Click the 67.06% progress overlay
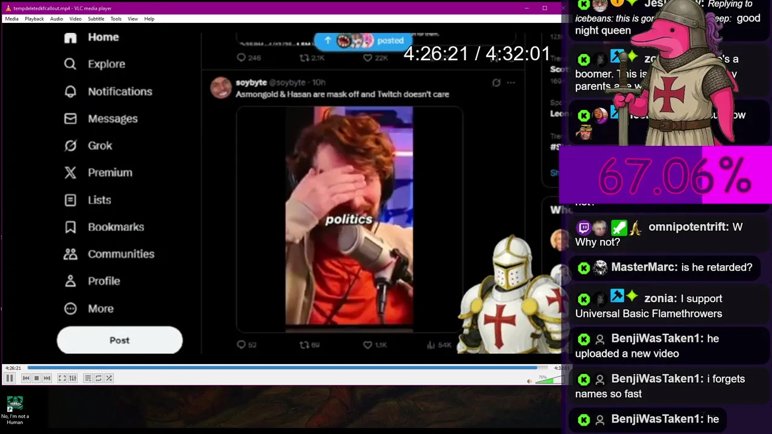This screenshot has width=772, height=434. 665,175
